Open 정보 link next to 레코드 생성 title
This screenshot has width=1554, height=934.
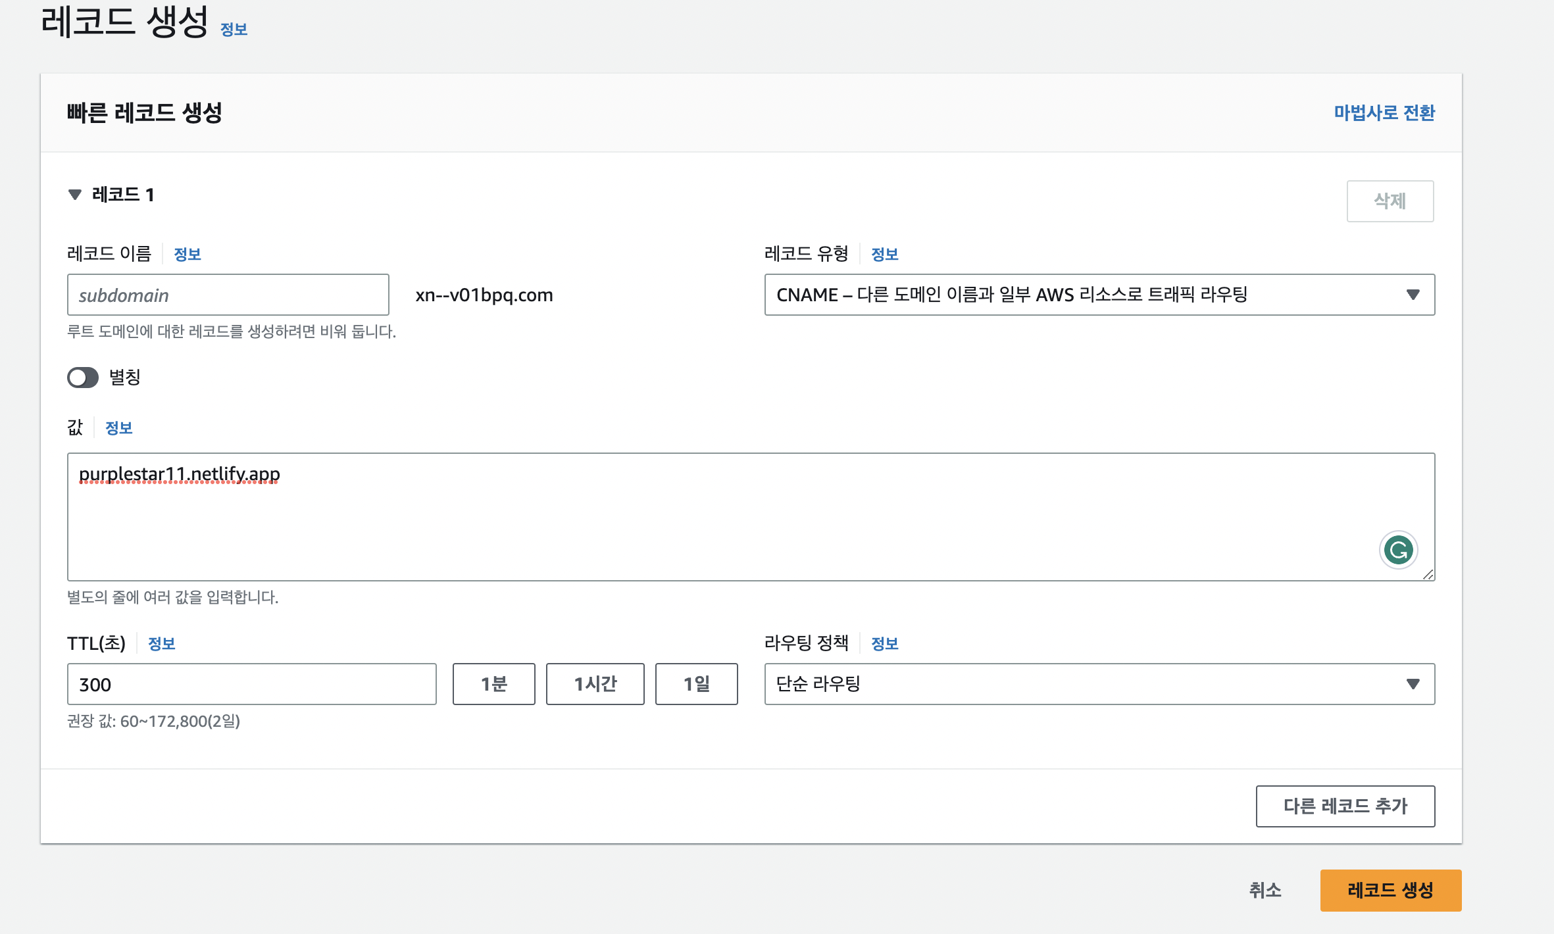point(234,30)
